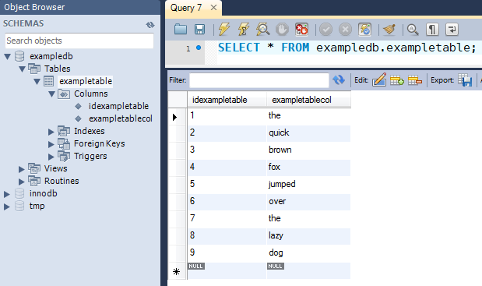The width and height of the screenshot is (482, 286).
Task: Open find magnifier icon in toolbar
Action: coord(413,30)
